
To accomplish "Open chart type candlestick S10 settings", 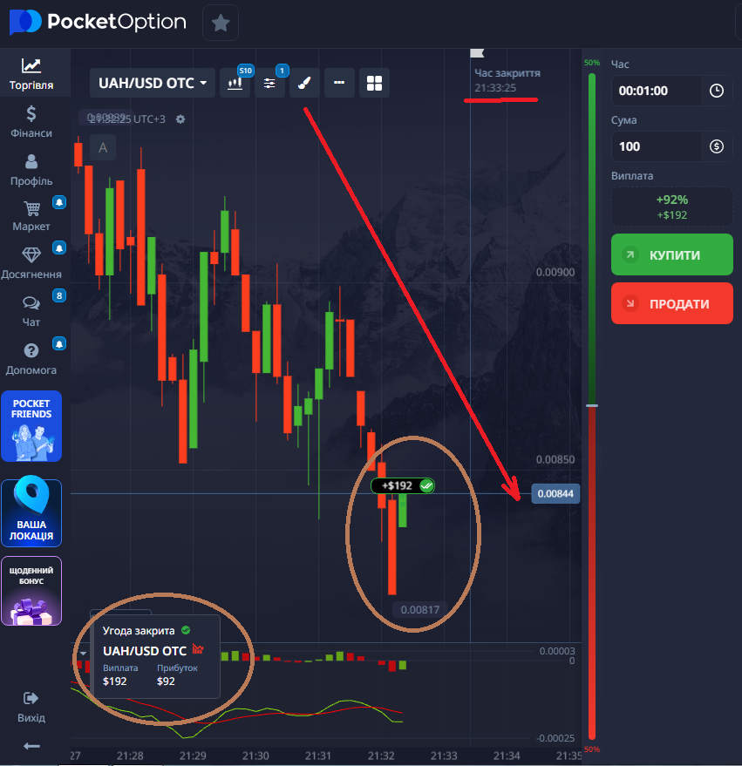I will pos(235,83).
